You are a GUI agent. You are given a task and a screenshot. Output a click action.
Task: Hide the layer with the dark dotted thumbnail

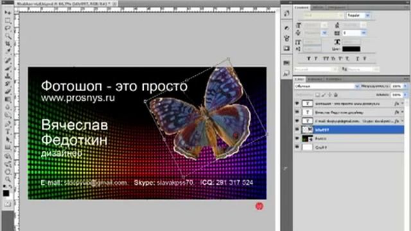[297, 139]
